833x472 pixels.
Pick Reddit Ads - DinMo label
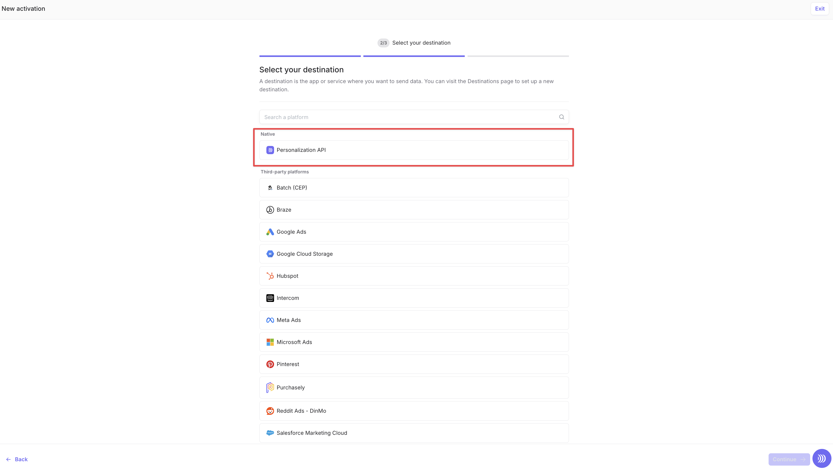(x=301, y=411)
